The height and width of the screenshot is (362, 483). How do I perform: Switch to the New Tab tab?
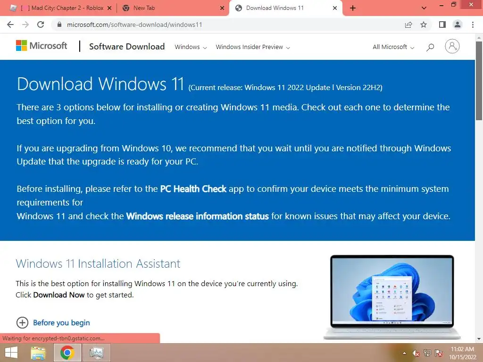173,8
